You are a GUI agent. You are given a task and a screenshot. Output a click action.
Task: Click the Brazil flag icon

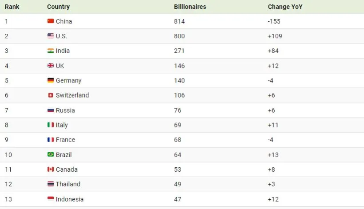click(51, 155)
